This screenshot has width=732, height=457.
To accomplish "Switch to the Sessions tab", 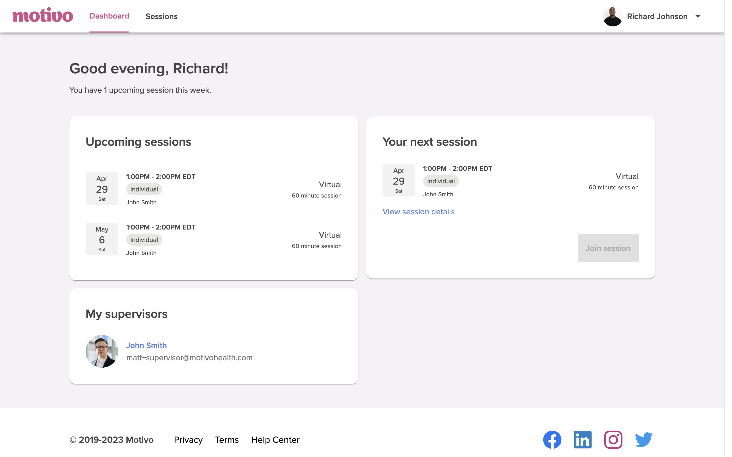I will pos(162,16).
